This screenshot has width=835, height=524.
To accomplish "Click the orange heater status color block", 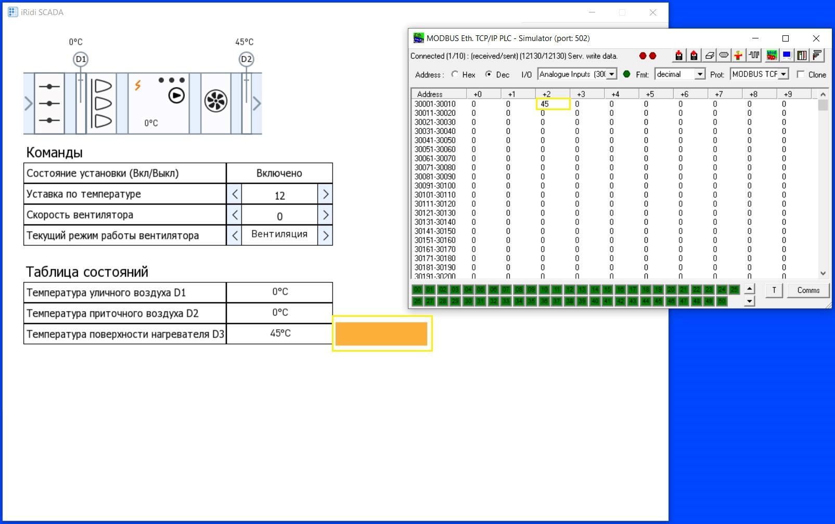I will 381,333.
